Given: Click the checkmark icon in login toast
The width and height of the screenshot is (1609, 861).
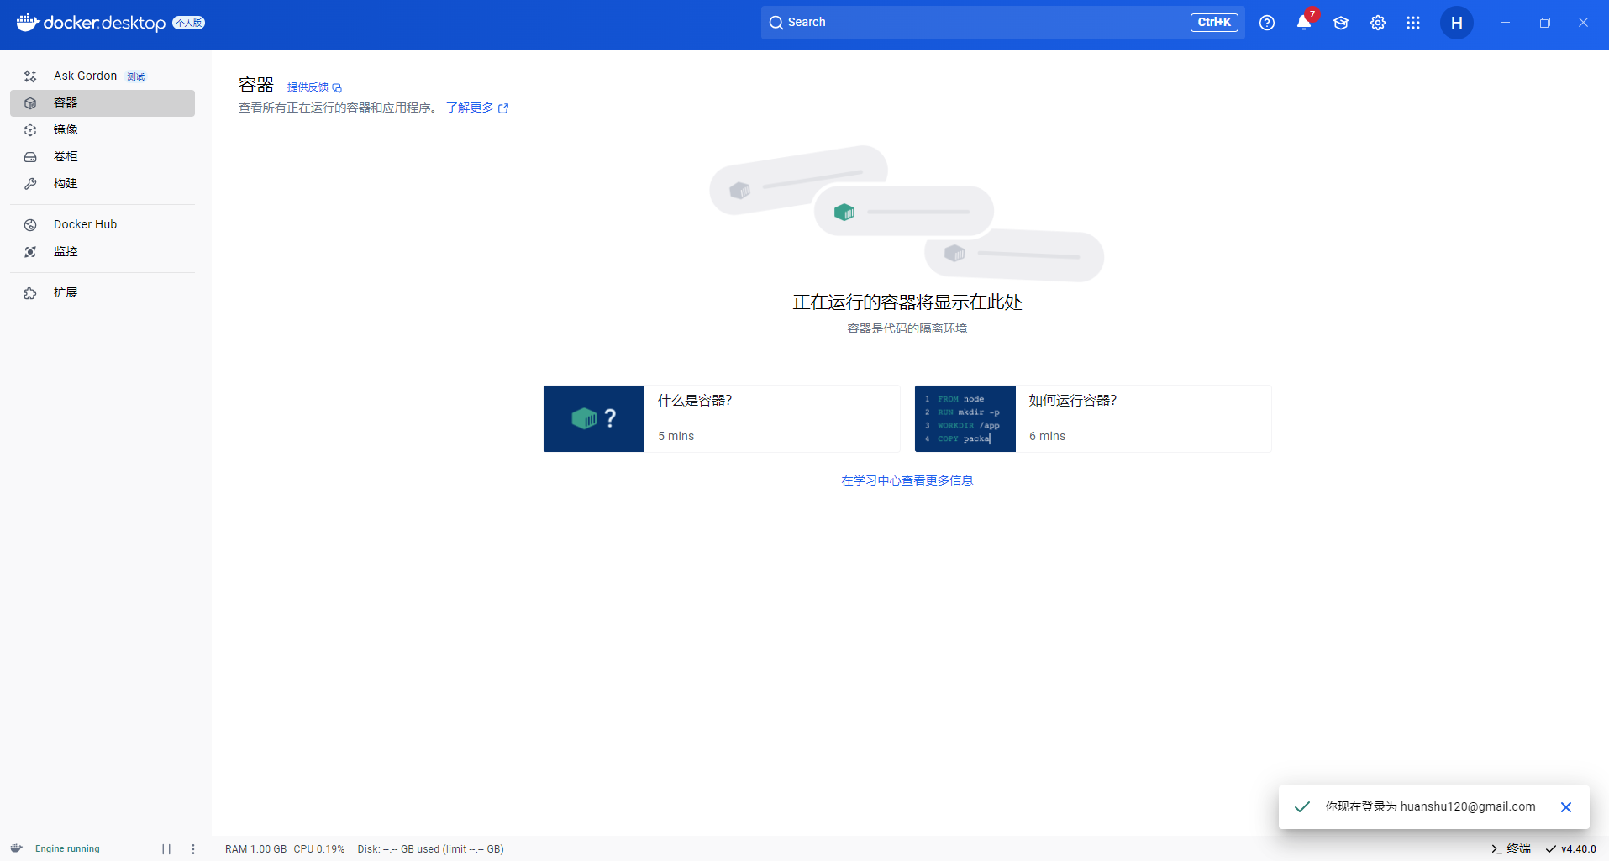Looking at the screenshot, I should pyautogui.click(x=1302, y=807).
